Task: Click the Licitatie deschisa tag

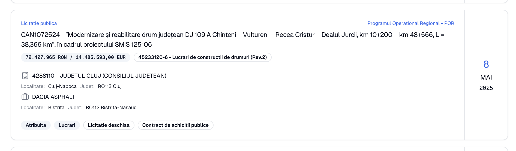Action: tap(109, 125)
